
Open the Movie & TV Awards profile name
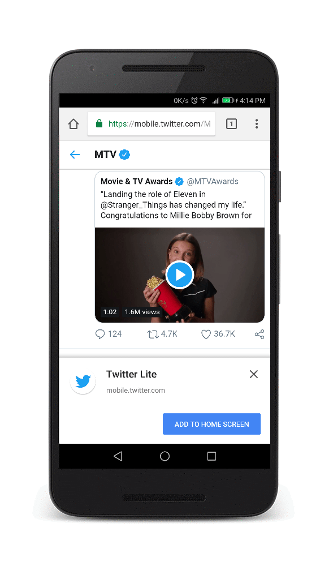(137, 181)
